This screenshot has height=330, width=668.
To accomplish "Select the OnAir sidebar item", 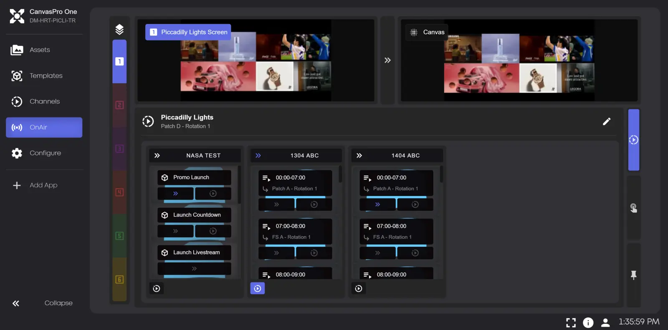I will (44, 127).
